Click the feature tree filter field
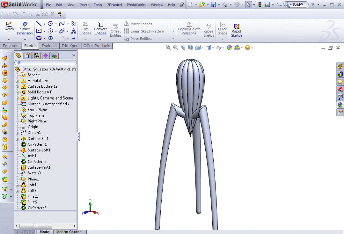The height and width of the screenshot is (234, 344). click(x=47, y=63)
